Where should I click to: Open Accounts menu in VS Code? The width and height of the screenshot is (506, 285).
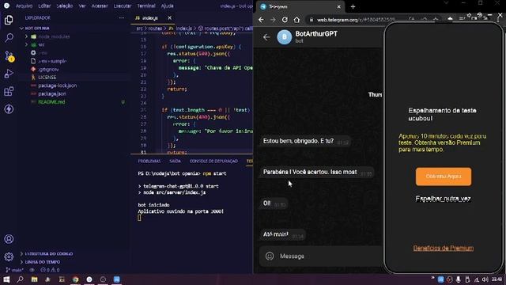9,239
